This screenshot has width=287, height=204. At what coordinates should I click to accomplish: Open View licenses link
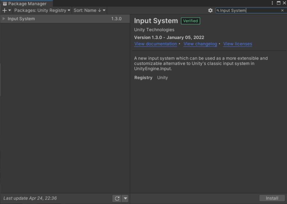238,44
